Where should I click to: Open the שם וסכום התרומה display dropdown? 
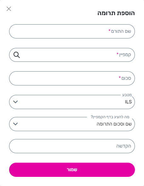pos(72,124)
